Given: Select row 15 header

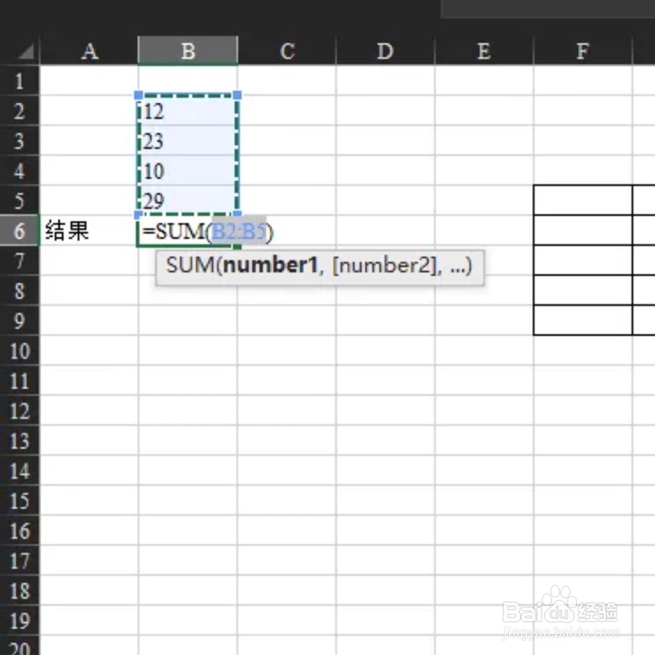Looking at the screenshot, I should [x=19, y=500].
